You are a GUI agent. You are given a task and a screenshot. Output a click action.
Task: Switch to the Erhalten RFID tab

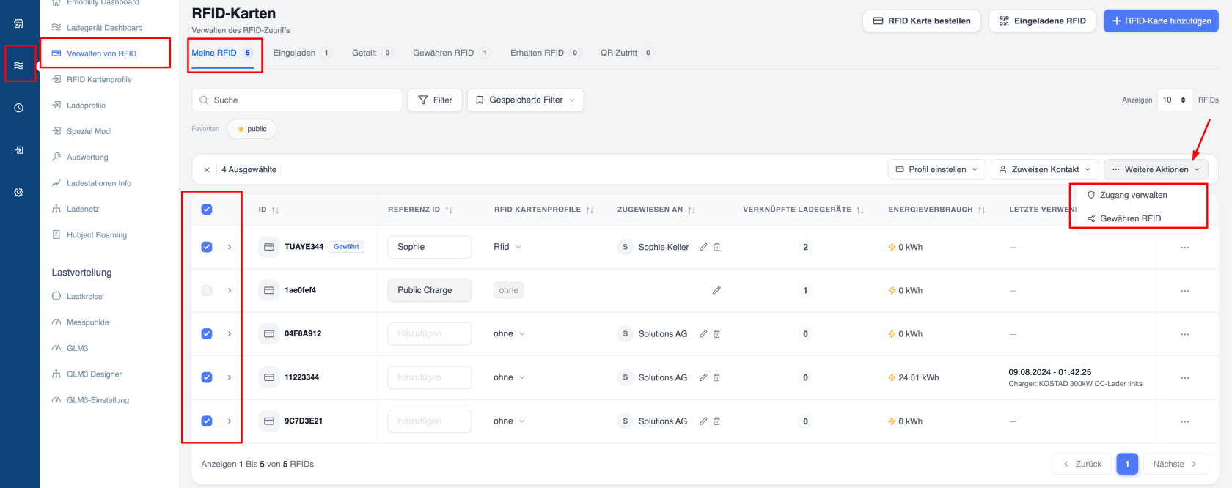tap(546, 53)
